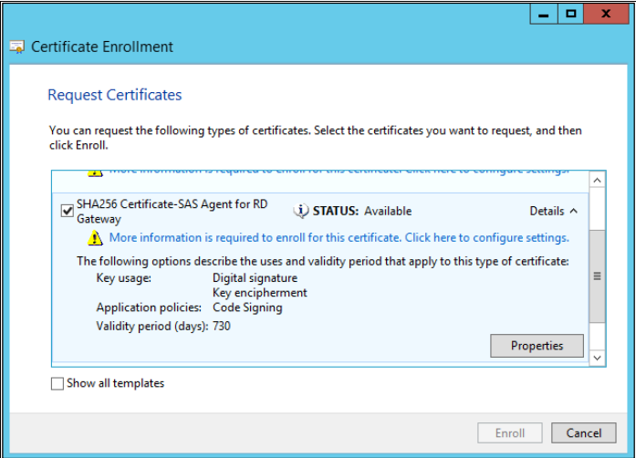The height and width of the screenshot is (458, 636).
Task: Click the info icon next to STATUS
Action: pos(301,211)
